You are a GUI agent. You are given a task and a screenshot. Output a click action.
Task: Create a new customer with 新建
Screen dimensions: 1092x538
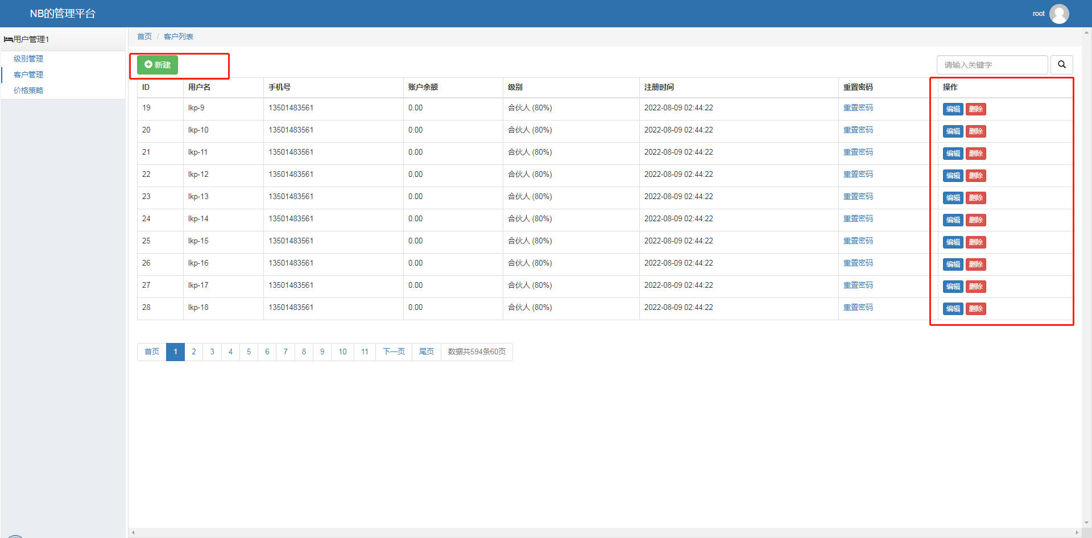(x=158, y=65)
